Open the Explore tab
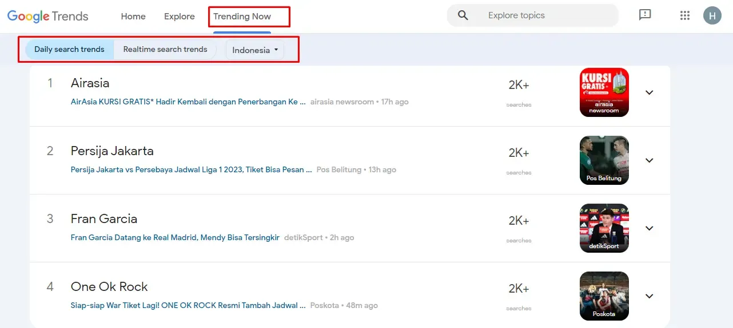Screen dimensions: 733x328 180,17
